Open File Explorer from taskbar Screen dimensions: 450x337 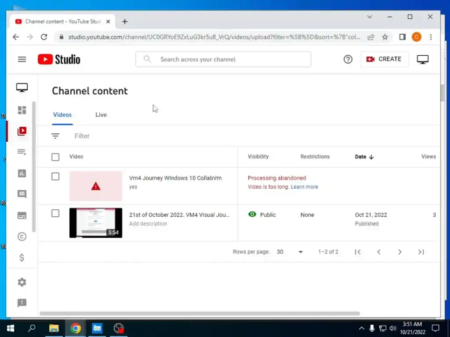coord(54,328)
